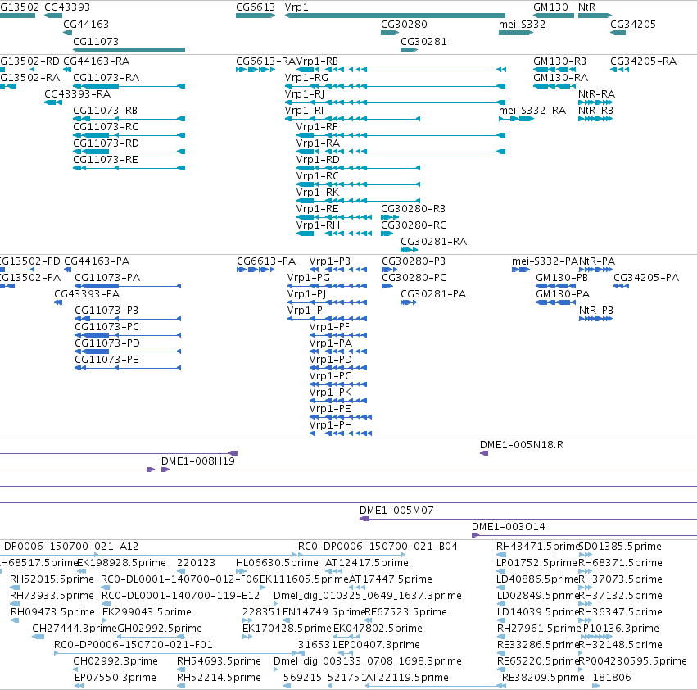Select protein CG44163-PA
The width and height of the screenshot is (697, 690).
[97, 261]
